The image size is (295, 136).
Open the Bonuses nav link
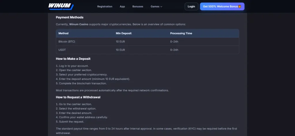coord(138,6)
